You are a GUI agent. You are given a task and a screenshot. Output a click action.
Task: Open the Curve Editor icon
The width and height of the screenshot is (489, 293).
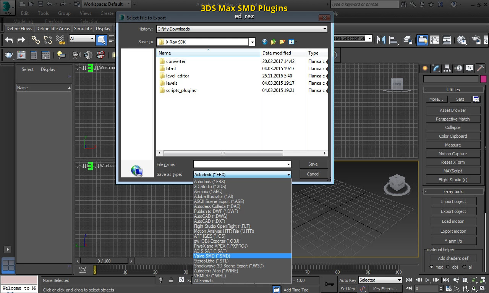coord(434,40)
